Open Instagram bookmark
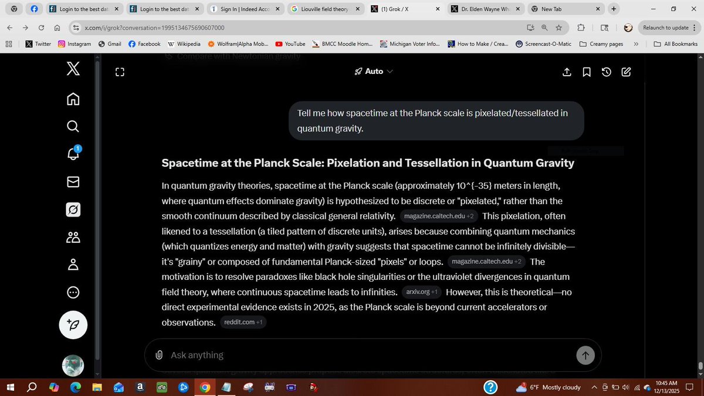Image resolution: width=704 pixels, height=396 pixels. [75, 44]
